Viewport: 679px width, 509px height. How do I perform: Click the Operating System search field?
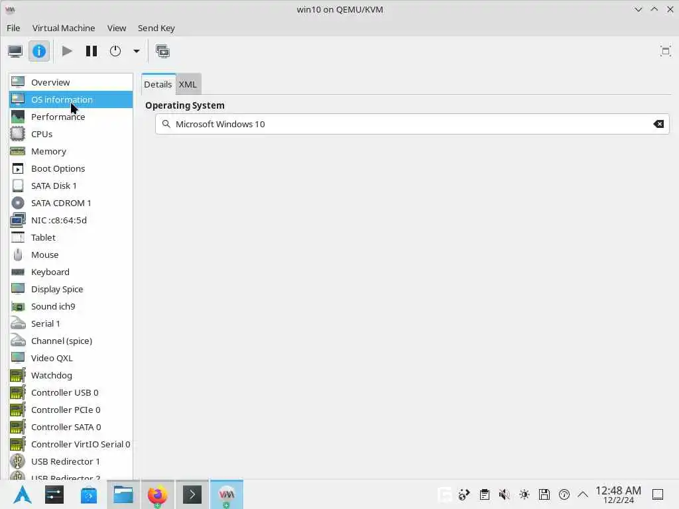(412, 124)
